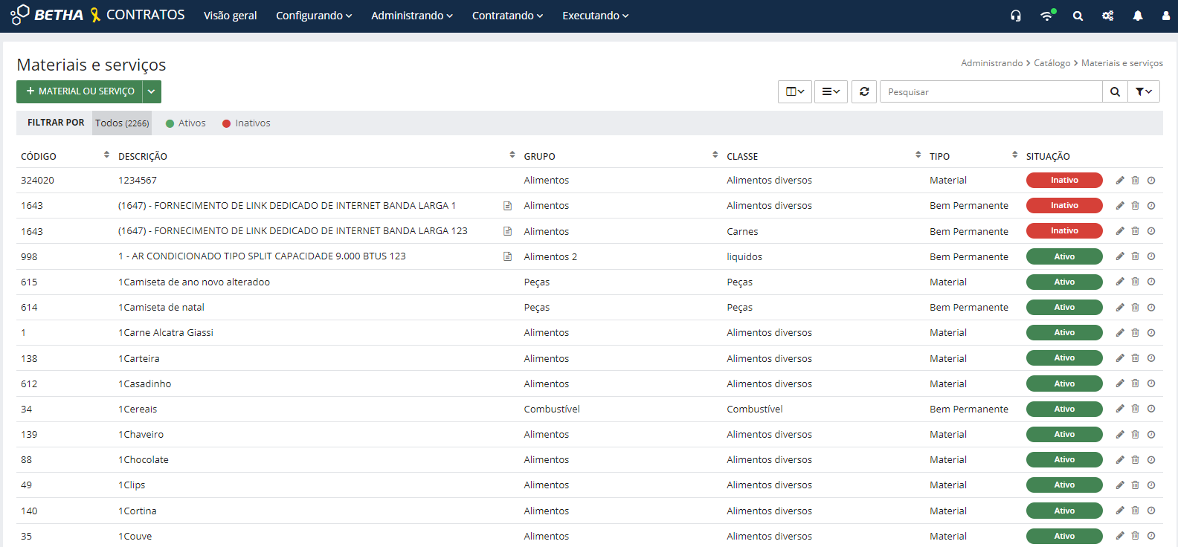Open Visão geral page

click(x=231, y=16)
